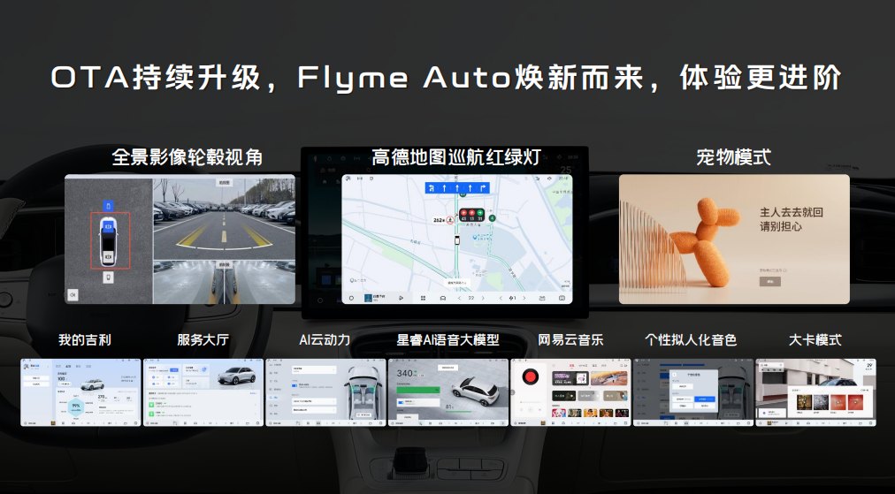Select the red-highlighted first tab in 网易云音乐
Screen dimensions: 895x494
572,366
